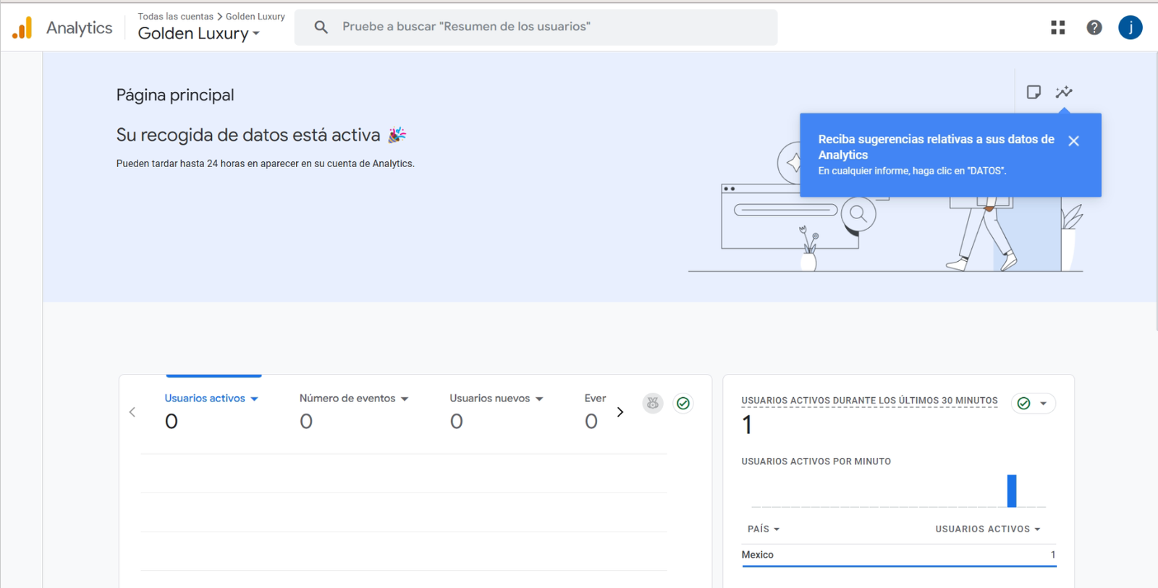Click the Insights sparkline icon
This screenshot has width=1158, height=588.
pos(1063,92)
